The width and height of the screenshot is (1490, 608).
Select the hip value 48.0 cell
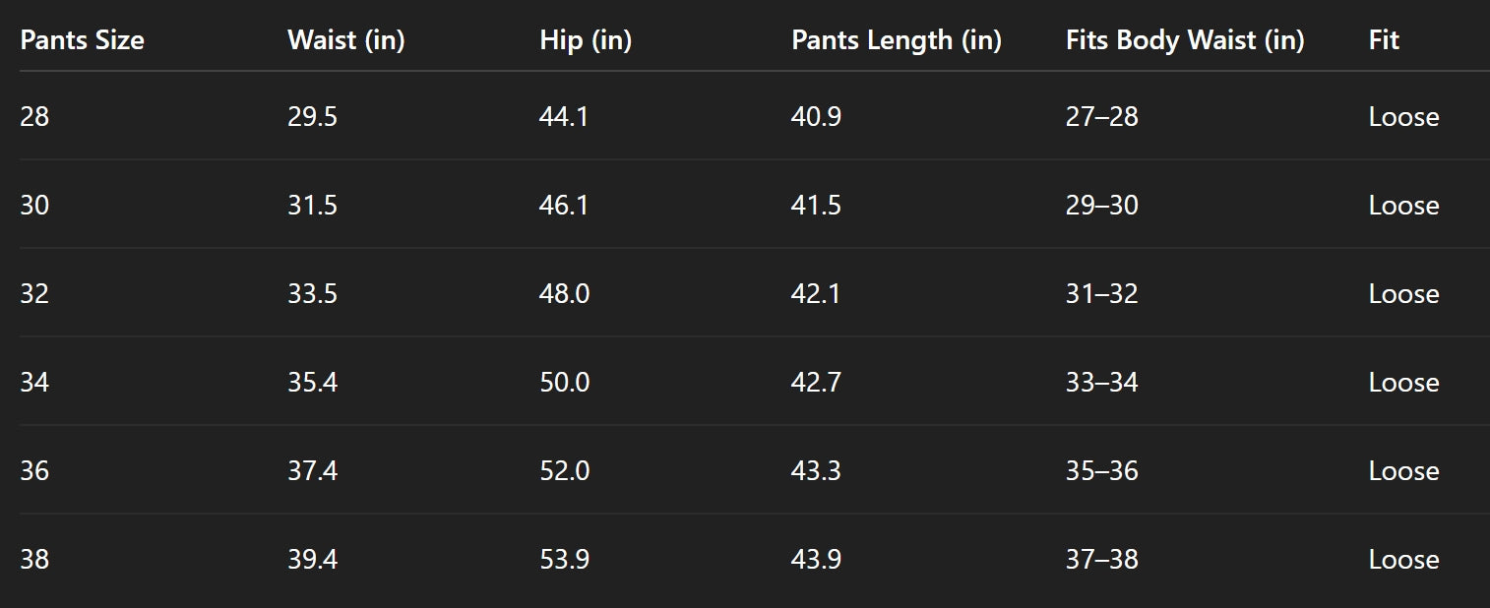point(565,294)
